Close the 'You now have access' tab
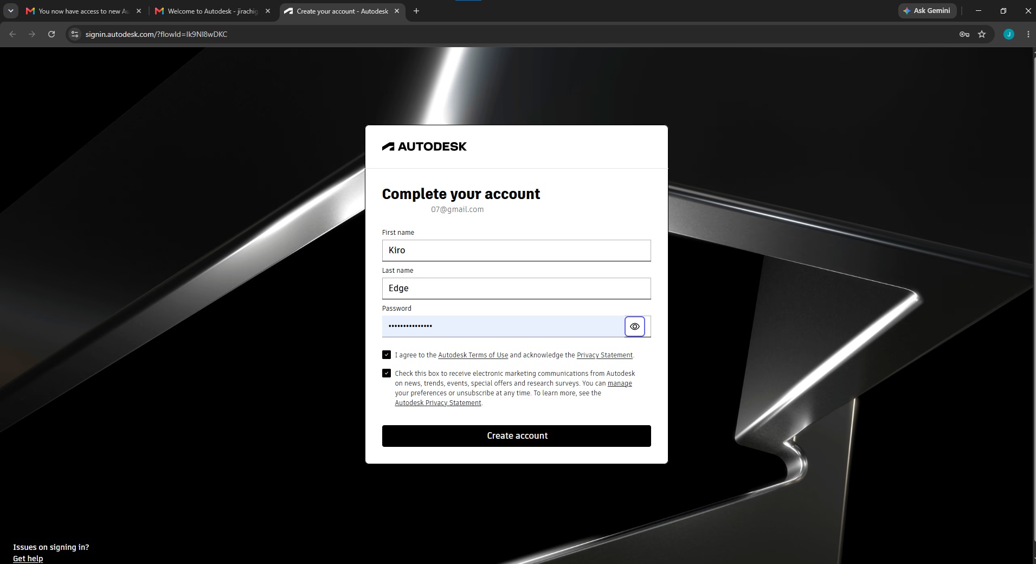This screenshot has width=1036, height=564. tap(139, 11)
